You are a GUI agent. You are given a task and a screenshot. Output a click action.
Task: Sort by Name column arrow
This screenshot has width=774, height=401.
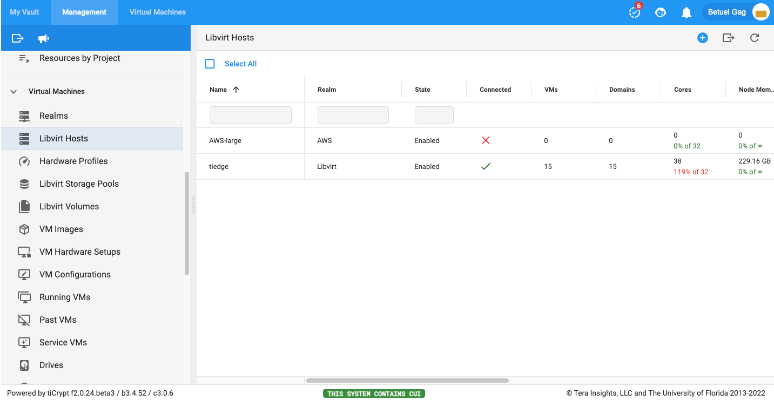coord(236,90)
